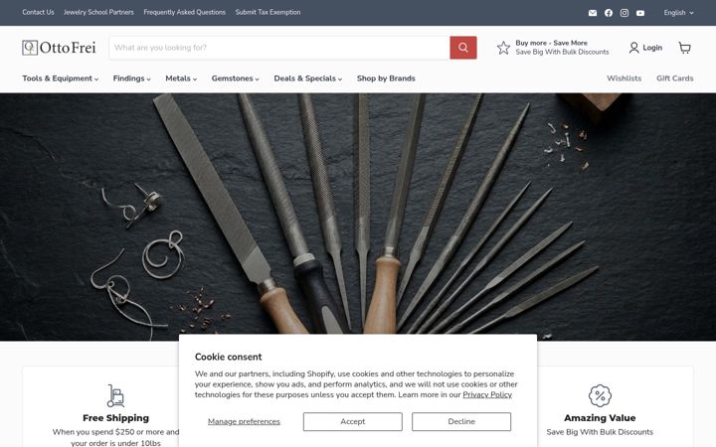Click the Free Shipping heading
Screen dimensions: 716x447
pyautogui.click(x=115, y=418)
